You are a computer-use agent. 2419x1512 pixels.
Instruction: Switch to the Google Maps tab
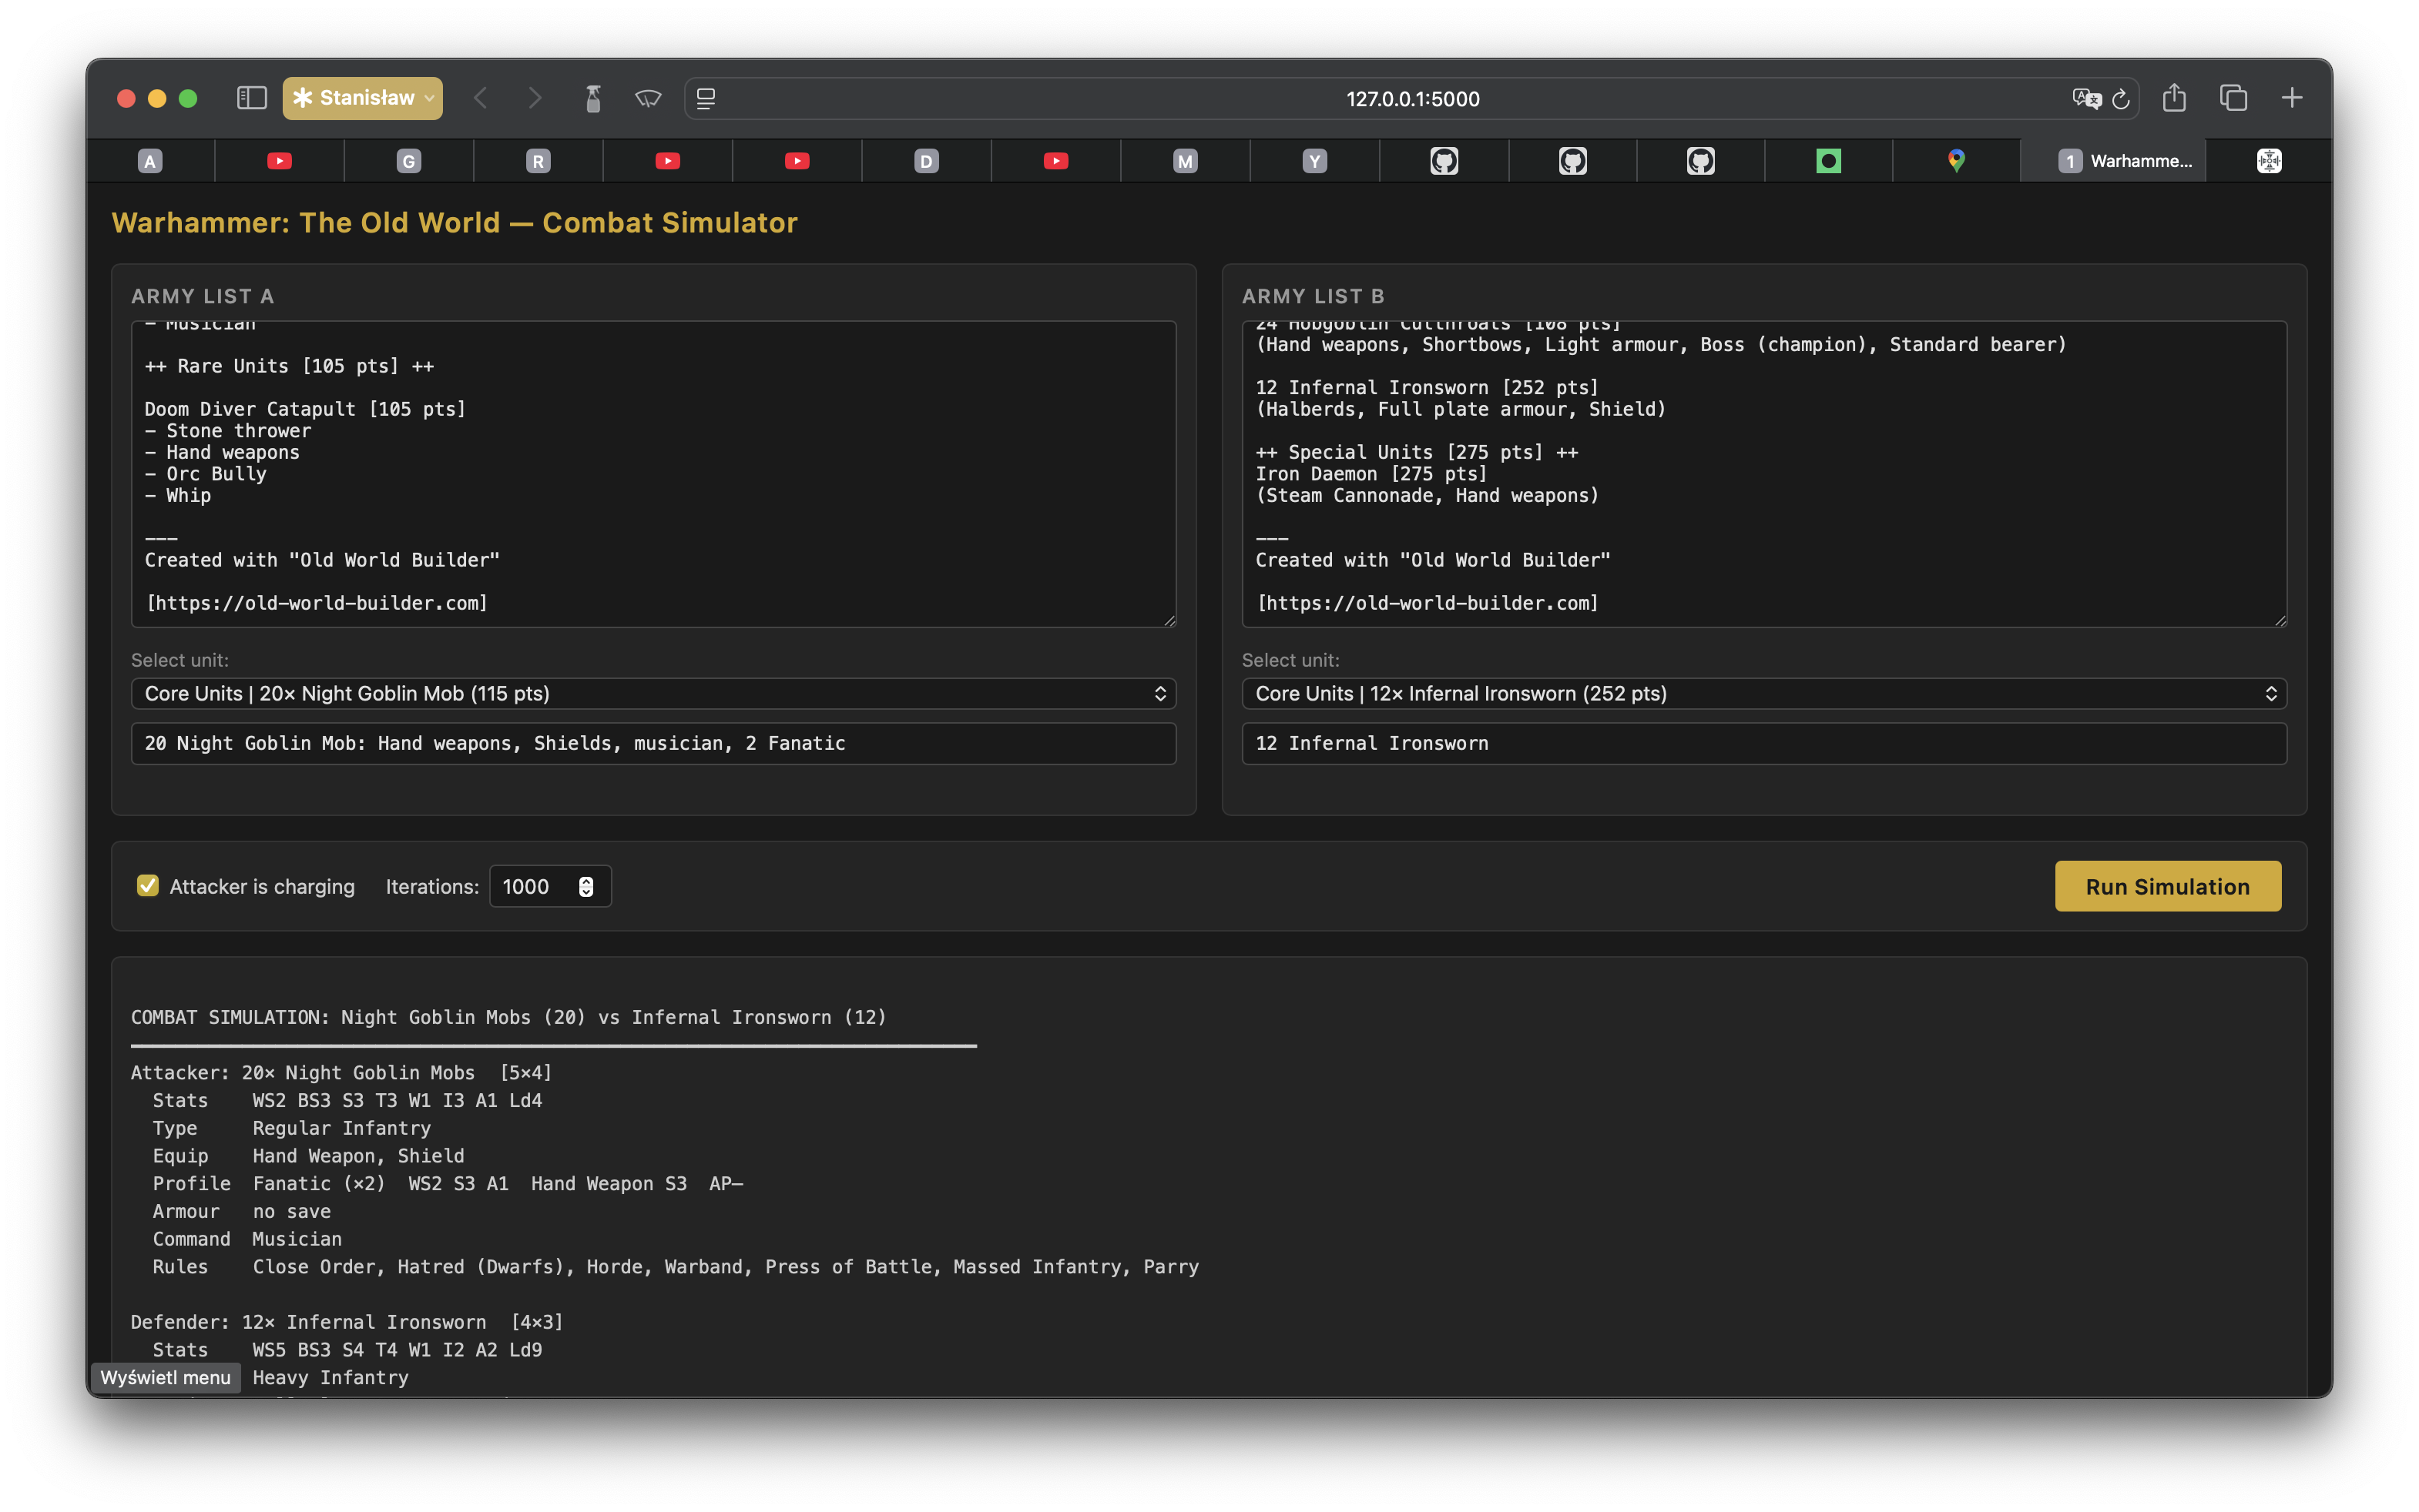pos(1956,161)
